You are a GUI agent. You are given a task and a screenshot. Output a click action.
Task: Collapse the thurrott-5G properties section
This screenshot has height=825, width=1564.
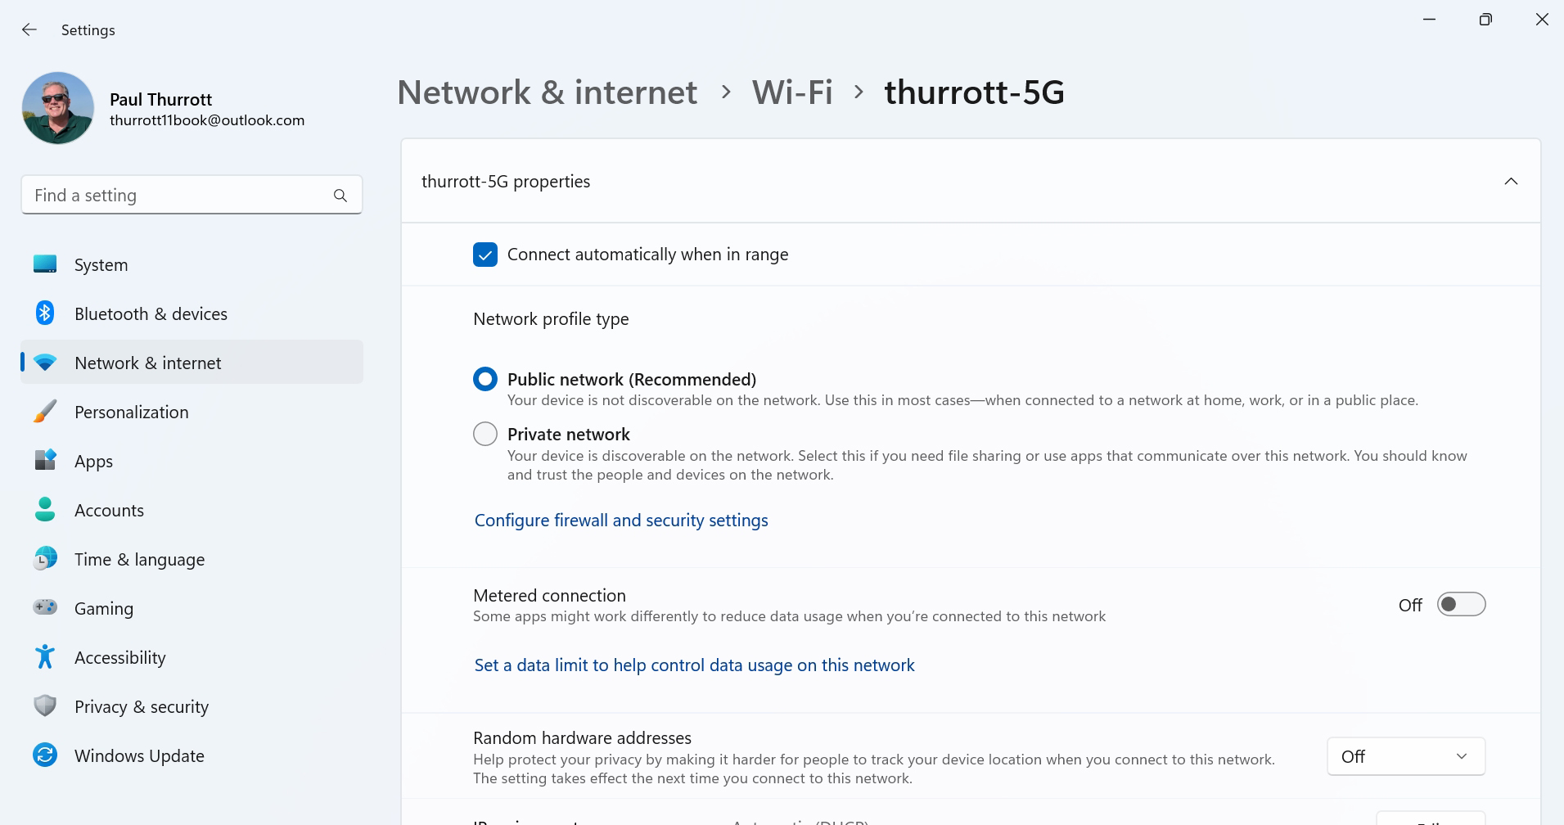pos(1511,182)
